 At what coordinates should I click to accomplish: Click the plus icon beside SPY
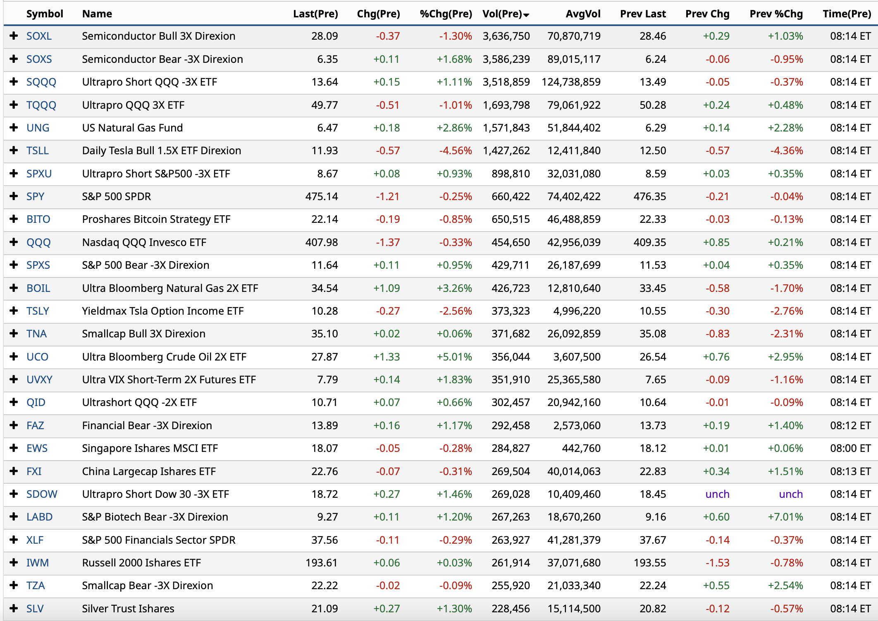pyautogui.click(x=14, y=196)
